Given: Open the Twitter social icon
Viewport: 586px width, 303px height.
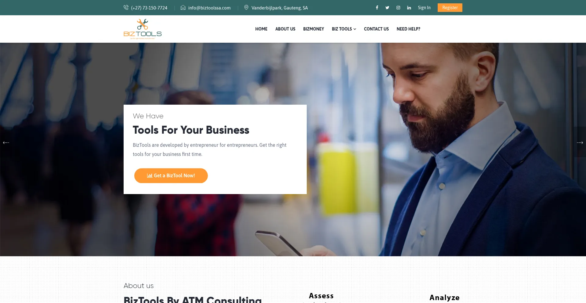Looking at the screenshot, I should [387, 8].
